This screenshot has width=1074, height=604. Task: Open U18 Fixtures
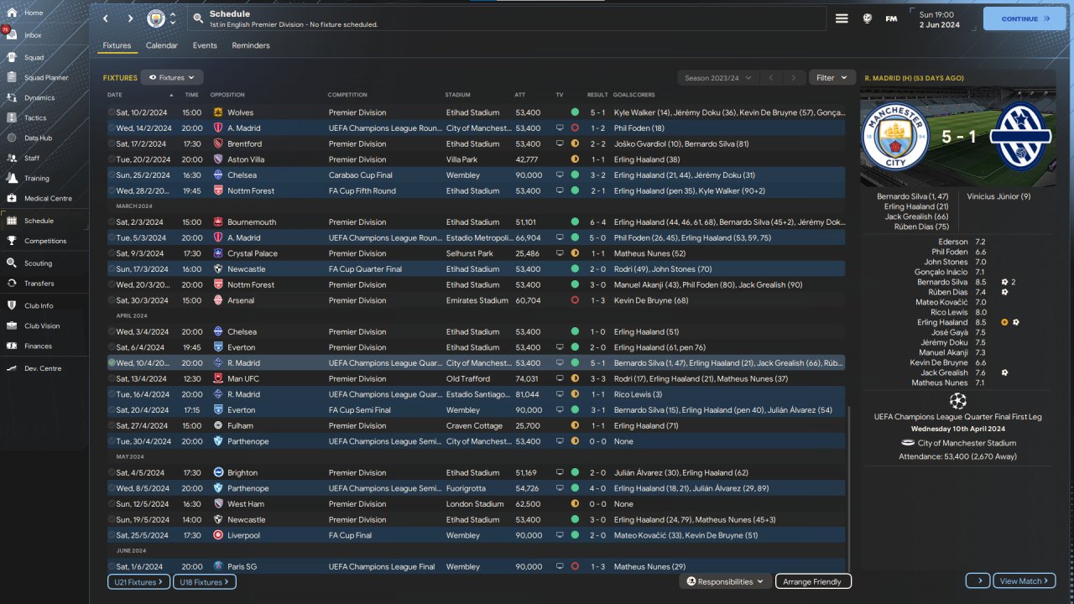204,581
